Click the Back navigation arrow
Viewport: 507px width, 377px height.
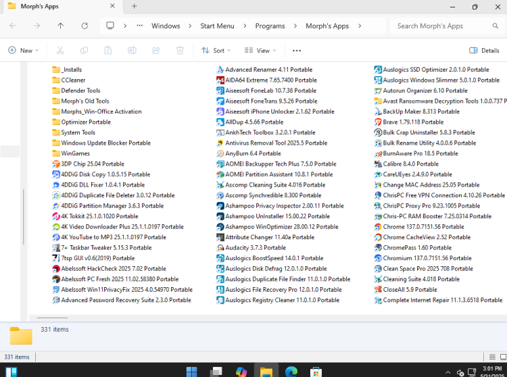[13, 26]
